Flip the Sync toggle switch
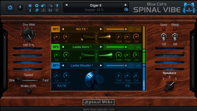 pos(164,37)
